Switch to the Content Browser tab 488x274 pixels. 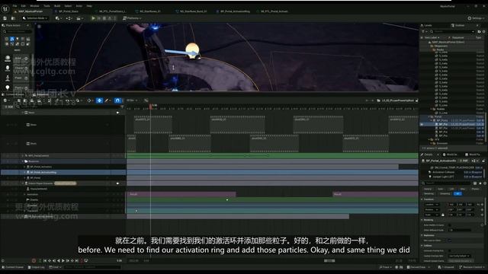13,94
